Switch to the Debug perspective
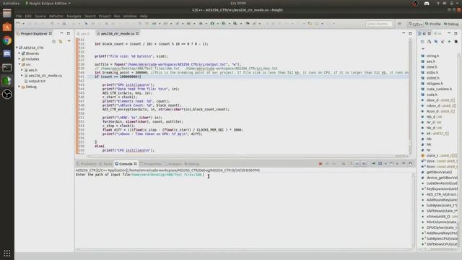Screen dimensions: 462x260 point(451,24)
